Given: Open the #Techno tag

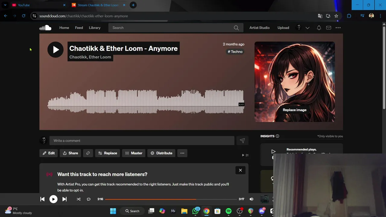Looking at the screenshot, I should [235, 52].
